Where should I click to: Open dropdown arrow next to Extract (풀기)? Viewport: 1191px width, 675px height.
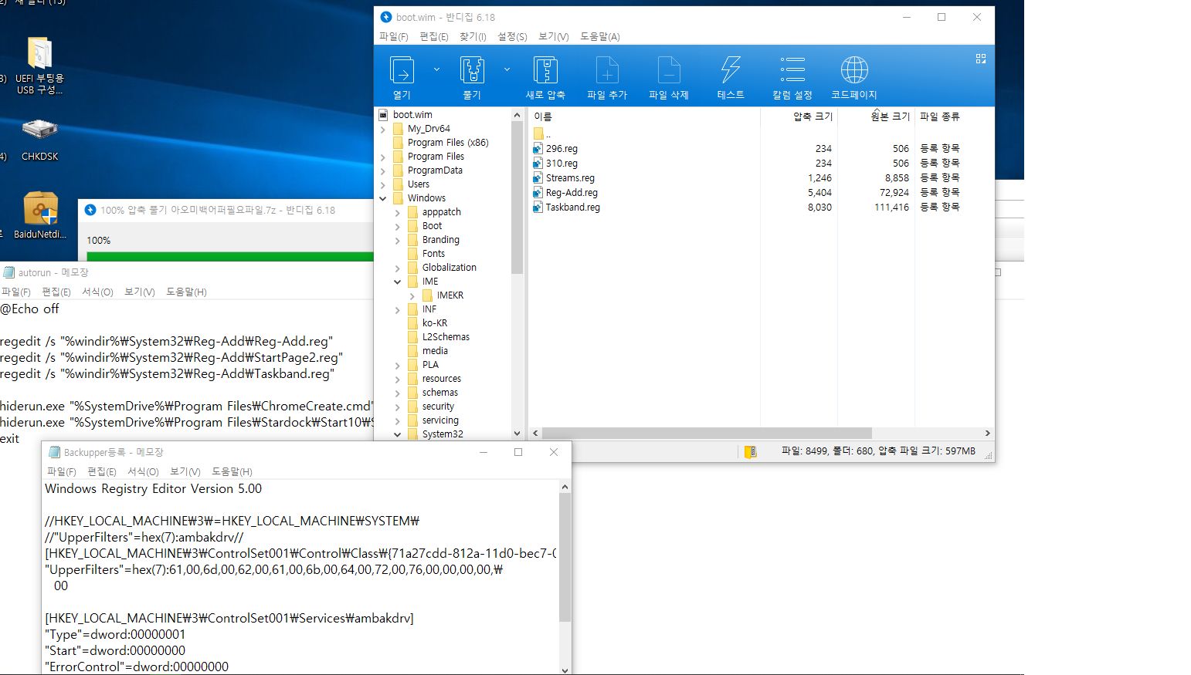click(507, 69)
